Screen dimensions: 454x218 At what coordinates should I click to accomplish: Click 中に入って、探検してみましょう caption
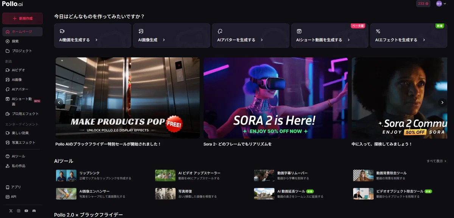[x=382, y=144]
